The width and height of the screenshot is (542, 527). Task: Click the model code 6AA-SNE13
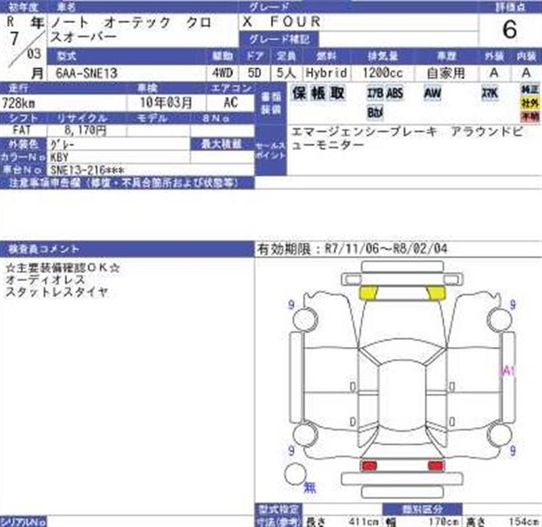pyautogui.click(x=87, y=73)
